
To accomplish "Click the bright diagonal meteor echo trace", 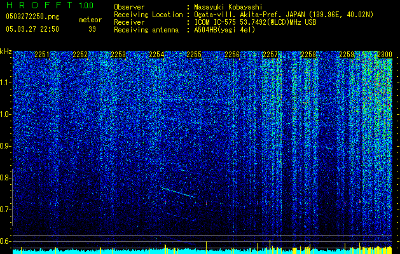I will click(178, 192).
